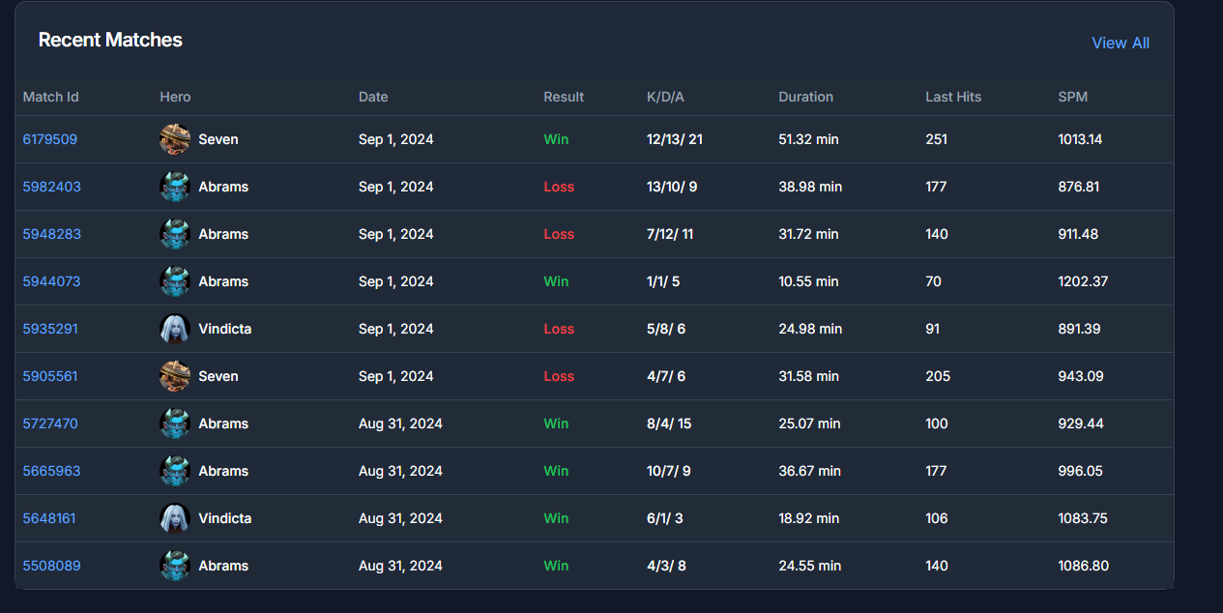Image resolution: width=1223 pixels, height=613 pixels.
Task: Open match ID 5935291 link
Action: [x=50, y=329]
